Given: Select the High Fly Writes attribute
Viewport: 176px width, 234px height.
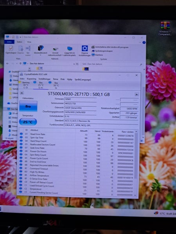Looking at the screenshot, I should click(x=37, y=172).
